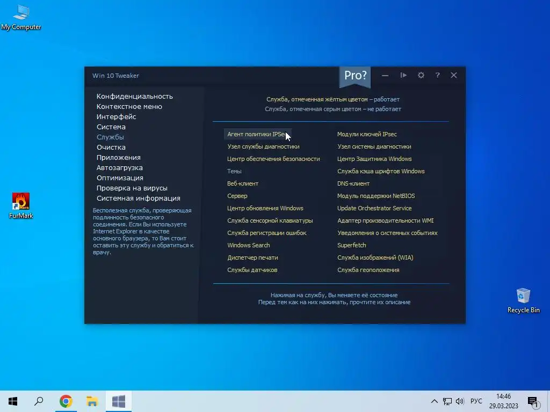The image size is (550, 412).
Task: Toggle Служба сенсорной клавиатуры service
Action: pos(270,220)
